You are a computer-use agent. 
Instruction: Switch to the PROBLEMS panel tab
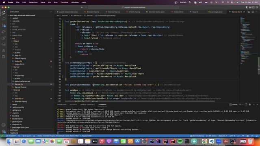(x=62, y=105)
